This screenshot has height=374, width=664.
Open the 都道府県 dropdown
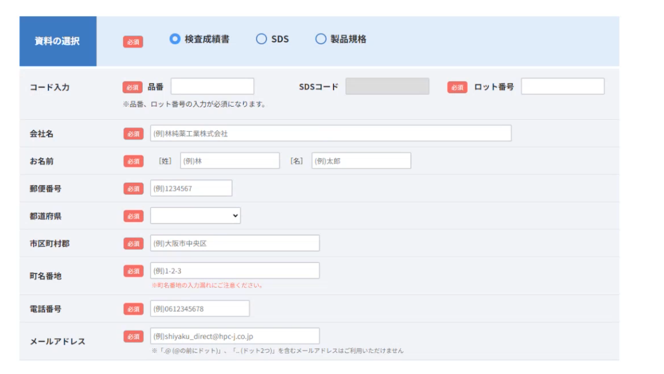click(195, 216)
